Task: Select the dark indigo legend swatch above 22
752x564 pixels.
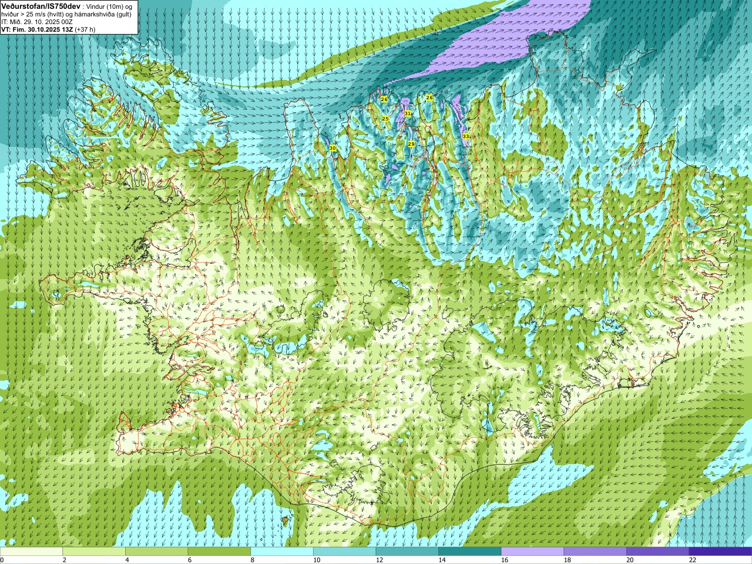Action: pyautogui.click(x=720, y=552)
